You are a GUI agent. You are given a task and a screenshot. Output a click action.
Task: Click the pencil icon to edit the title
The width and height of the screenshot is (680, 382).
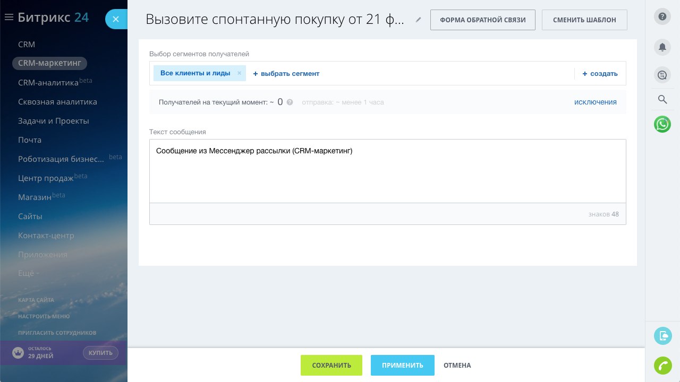tap(419, 20)
